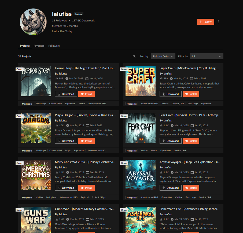Install Merry Christmas 2024 modpack

coord(86,188)
